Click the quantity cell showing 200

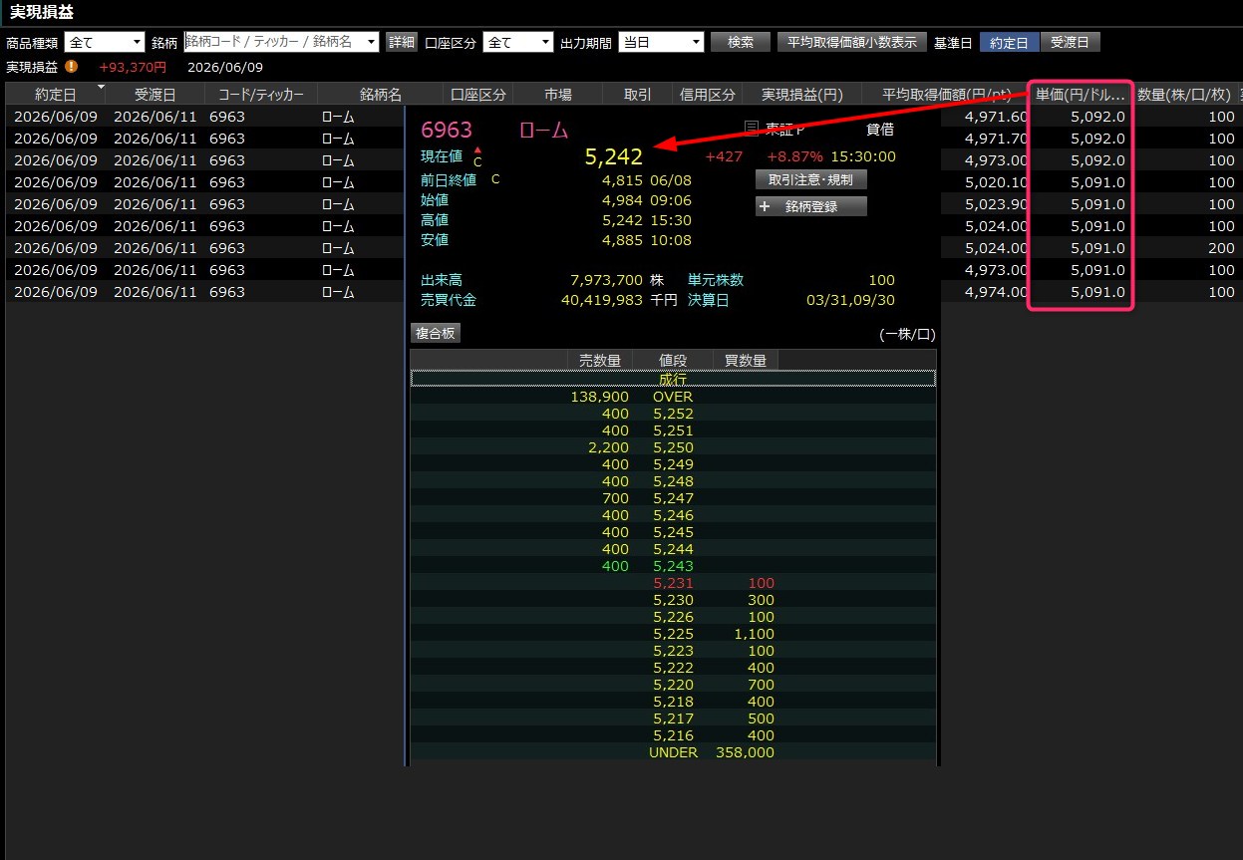tap(1221, 248)
